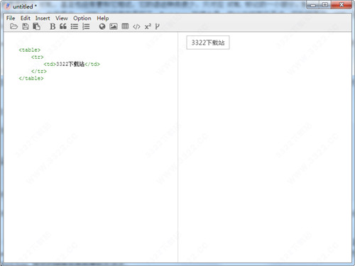Open the File menu

(x=11, y=18)
